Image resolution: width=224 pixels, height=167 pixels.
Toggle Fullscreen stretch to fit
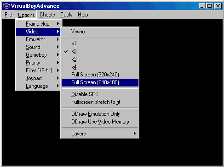(x=100, y=102)
